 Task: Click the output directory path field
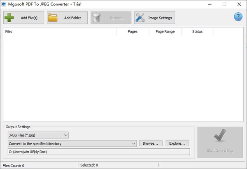[99, 152]
